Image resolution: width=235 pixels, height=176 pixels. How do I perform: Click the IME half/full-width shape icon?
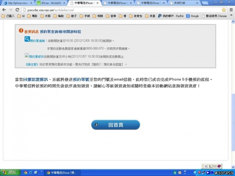pos(210,166)
